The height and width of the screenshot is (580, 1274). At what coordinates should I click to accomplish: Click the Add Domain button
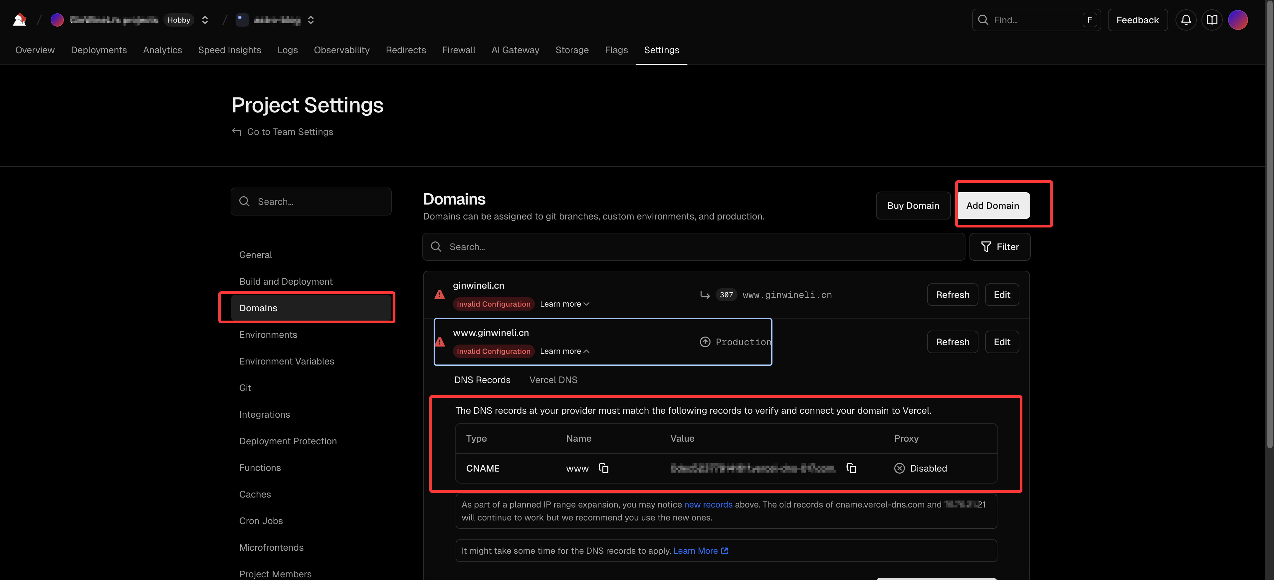click(992, 206)
